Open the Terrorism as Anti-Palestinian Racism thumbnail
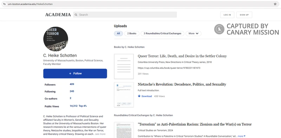Image resolution: width=281 pixels, height=138 pixels. point(124,130)
